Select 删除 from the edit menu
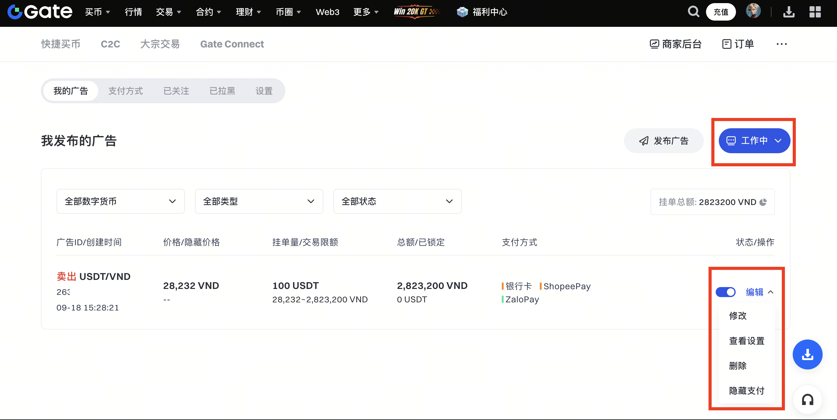Screen dimensions: 837x420 click(738, 365)
